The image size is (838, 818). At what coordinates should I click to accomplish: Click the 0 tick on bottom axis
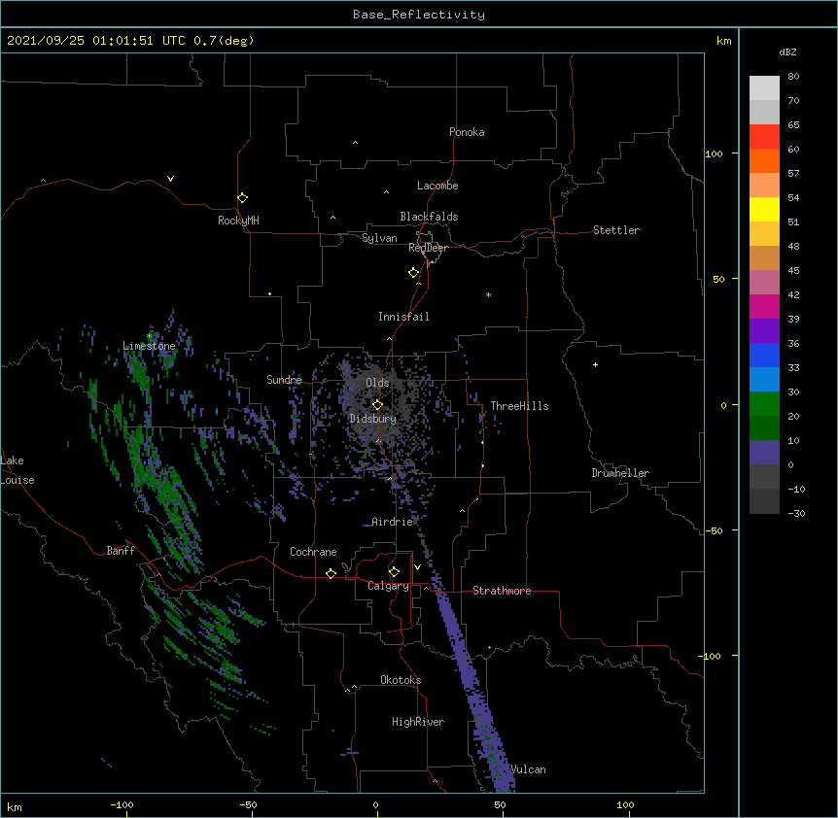tap(375, 804)
